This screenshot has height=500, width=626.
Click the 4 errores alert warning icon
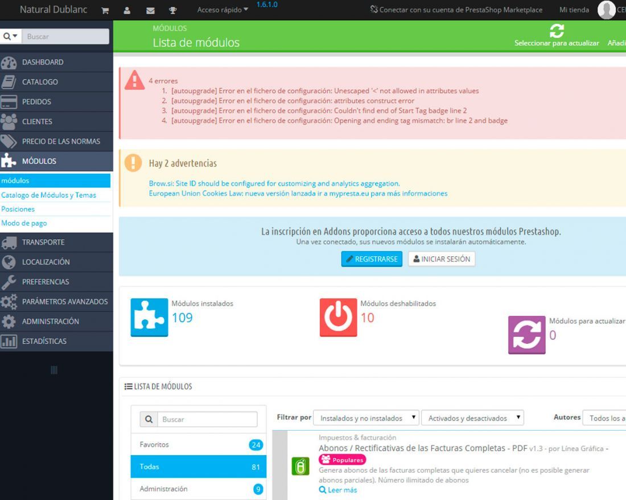[134, 80]
